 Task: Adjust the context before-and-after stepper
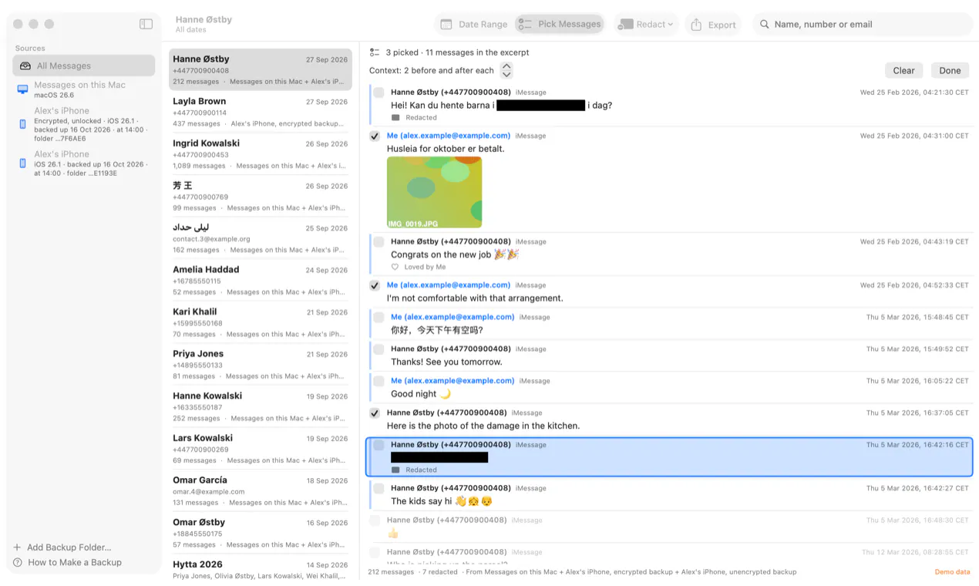(506, 70)
